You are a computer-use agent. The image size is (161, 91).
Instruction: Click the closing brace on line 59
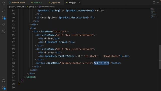[19, 84]
